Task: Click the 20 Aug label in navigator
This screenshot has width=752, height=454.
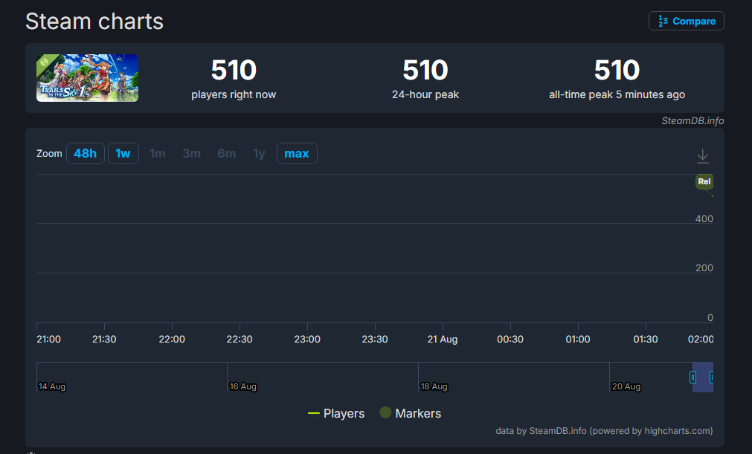Action: click(626, 386)
